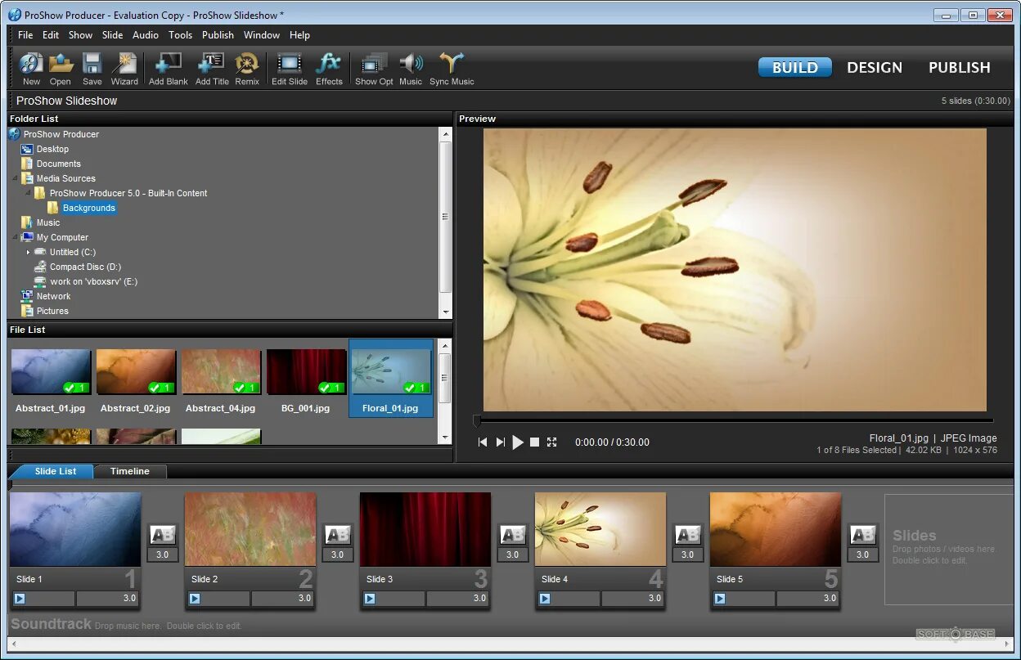
Task: Play the slideshow preview
Action: click(x=518, y=442)
